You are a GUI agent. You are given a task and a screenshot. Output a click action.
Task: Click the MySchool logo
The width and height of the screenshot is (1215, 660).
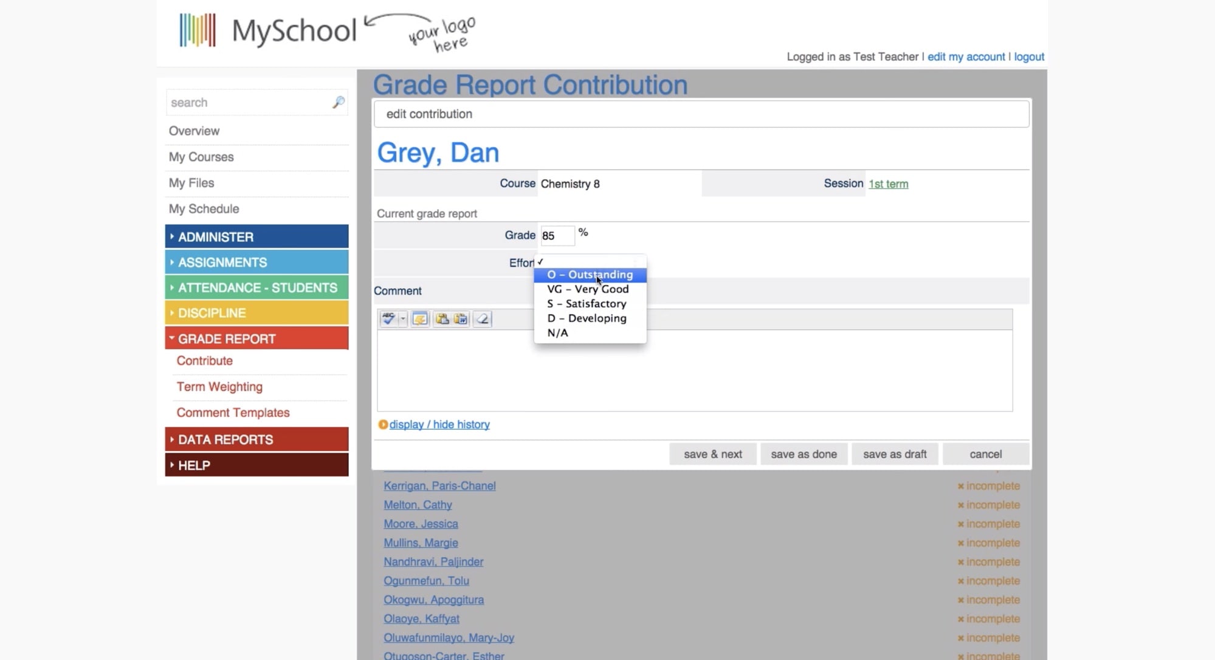coord(268,30)
